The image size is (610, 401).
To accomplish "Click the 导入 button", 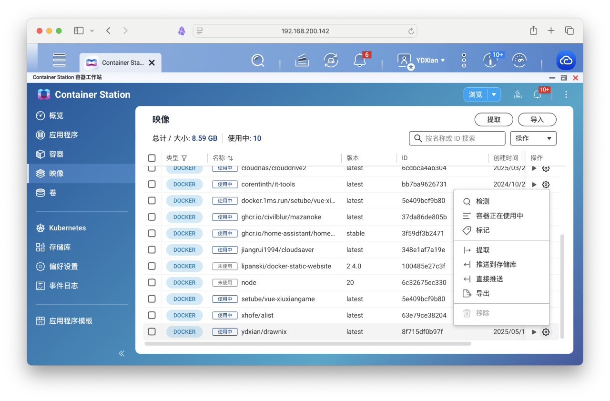I will pos(537,120).
